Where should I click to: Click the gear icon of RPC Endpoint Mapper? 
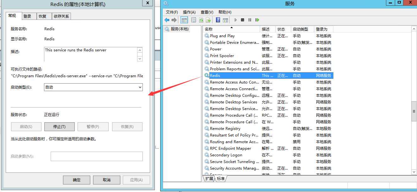pyautogui.click(x=206, y=148)
